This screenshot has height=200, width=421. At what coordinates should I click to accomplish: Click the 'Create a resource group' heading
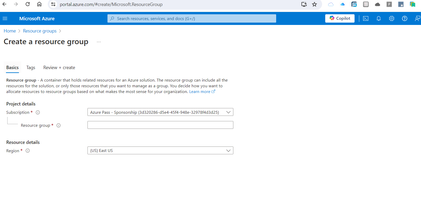point(46,42)
